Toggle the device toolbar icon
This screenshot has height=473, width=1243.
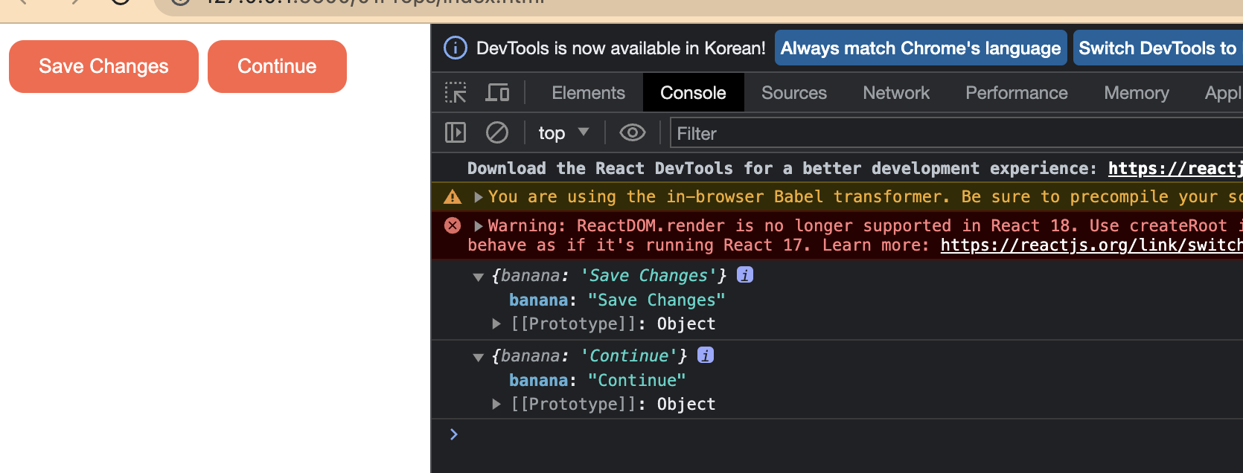[497, 93]
